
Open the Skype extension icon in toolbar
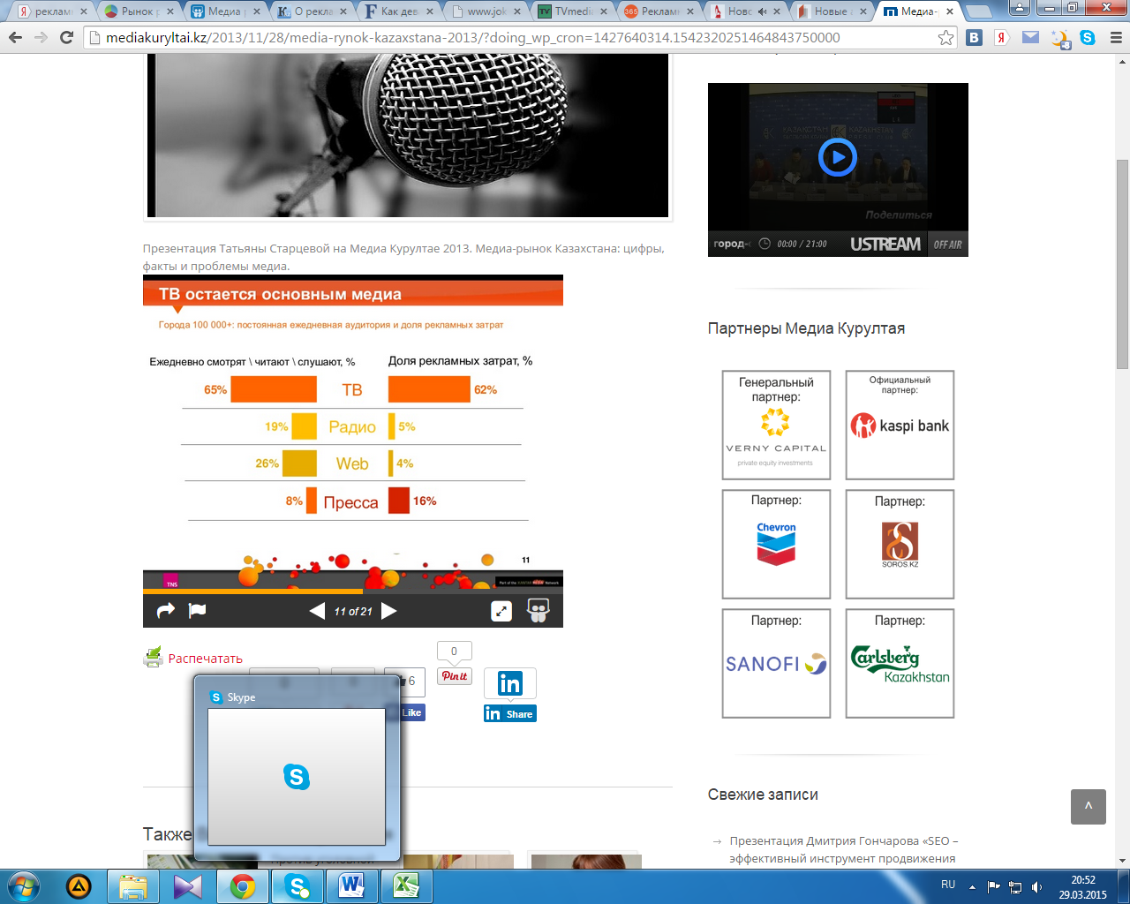[x=1088, y=38]
